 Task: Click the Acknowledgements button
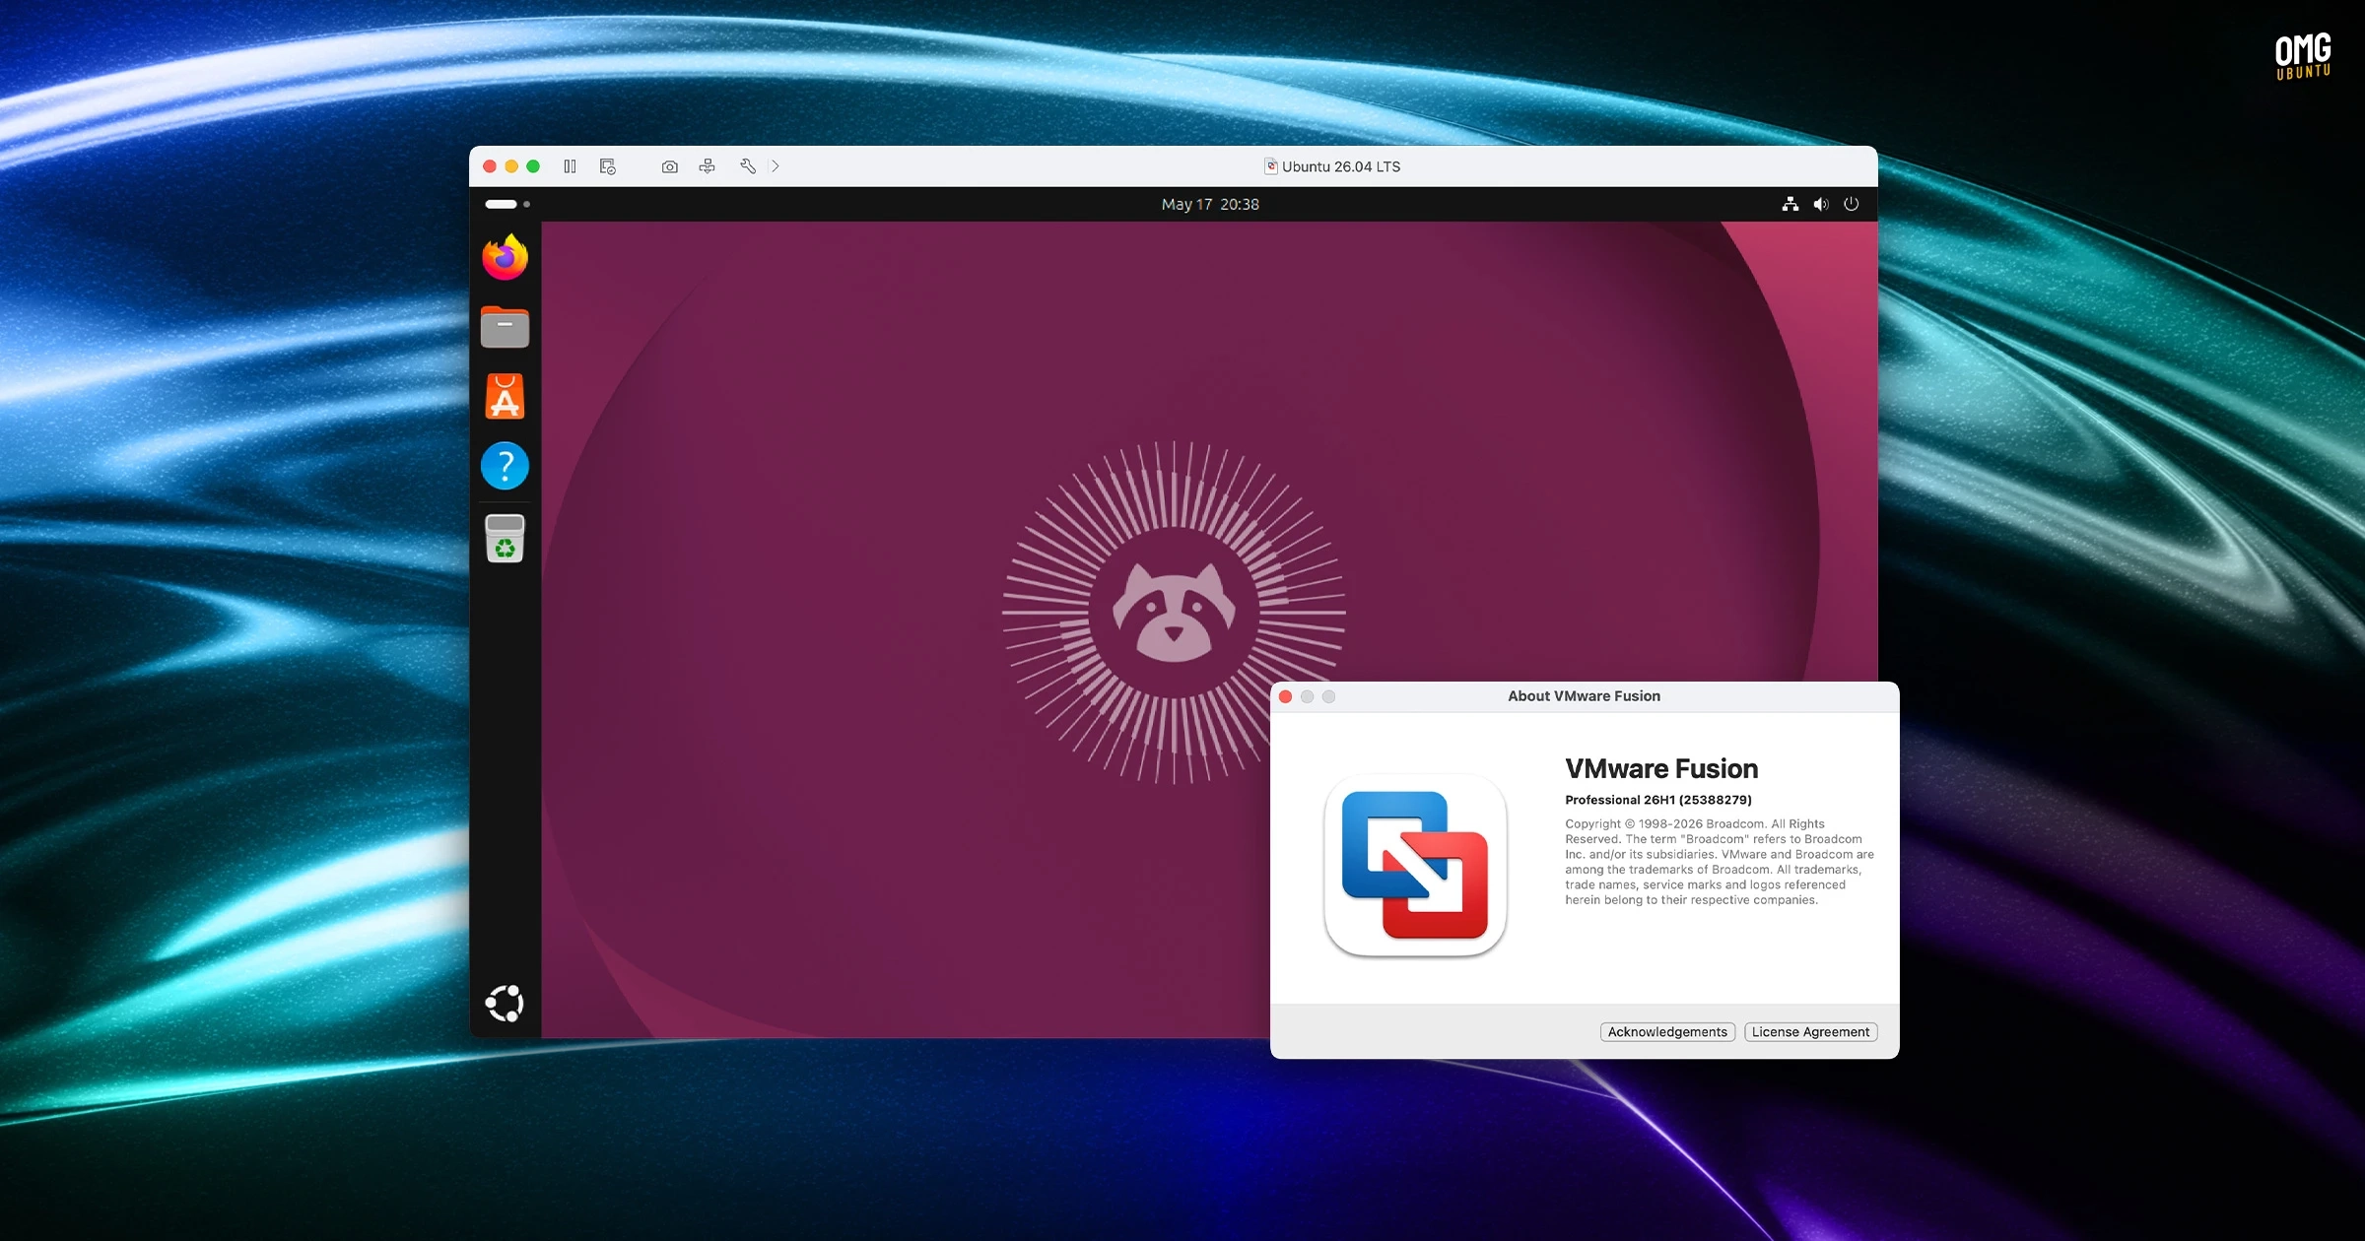click(1667, 1031)
